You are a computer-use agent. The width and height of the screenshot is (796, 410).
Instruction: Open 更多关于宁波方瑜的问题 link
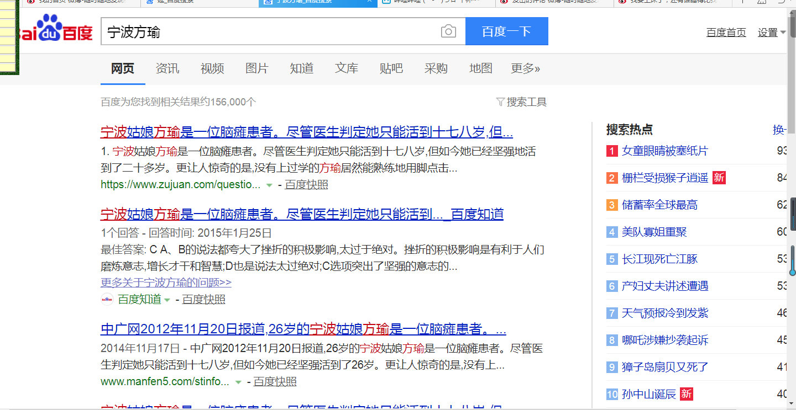coord(166,283)
